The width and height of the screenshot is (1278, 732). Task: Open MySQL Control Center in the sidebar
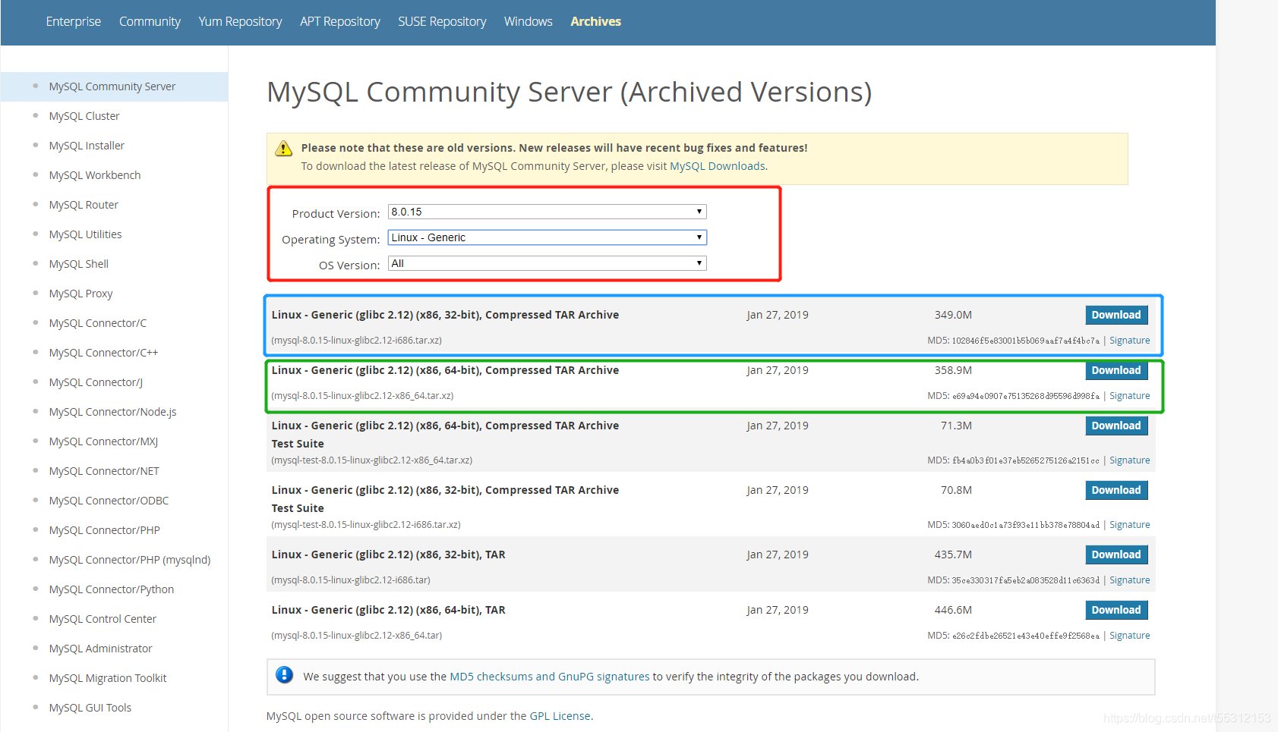103,619
